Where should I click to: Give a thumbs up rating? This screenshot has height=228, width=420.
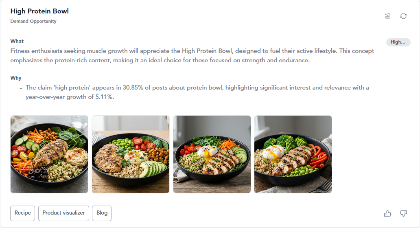point(387,213)
